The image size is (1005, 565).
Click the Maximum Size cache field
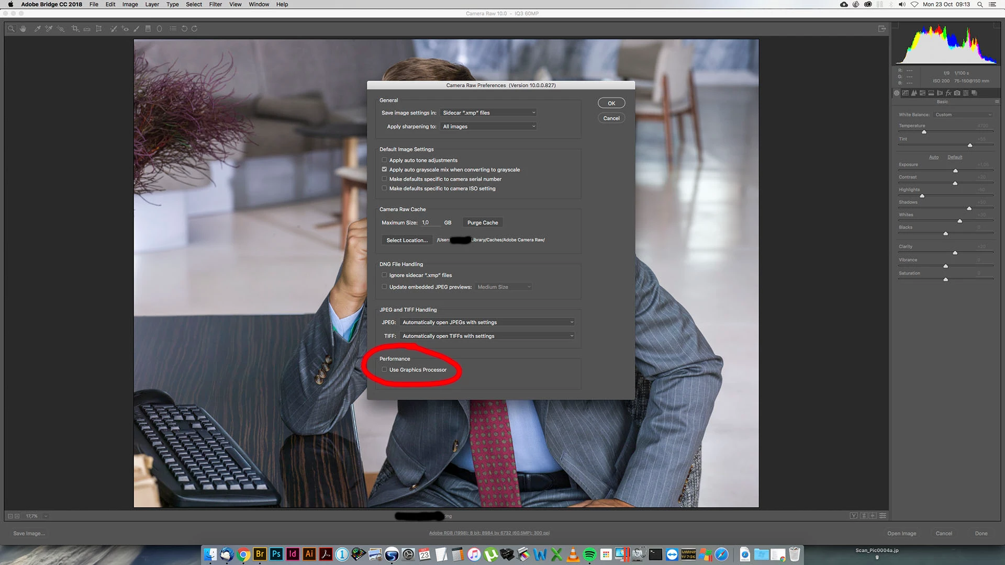point(430,223)
